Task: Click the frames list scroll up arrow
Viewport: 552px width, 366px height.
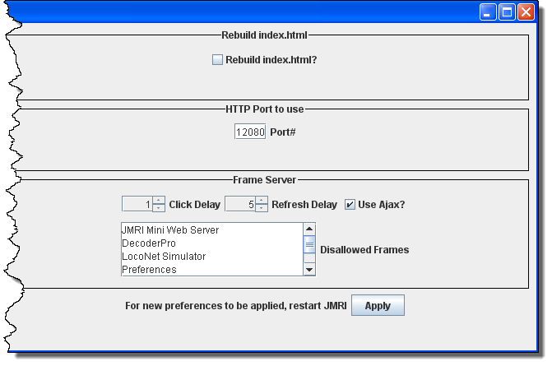Action: pos(309,229)
